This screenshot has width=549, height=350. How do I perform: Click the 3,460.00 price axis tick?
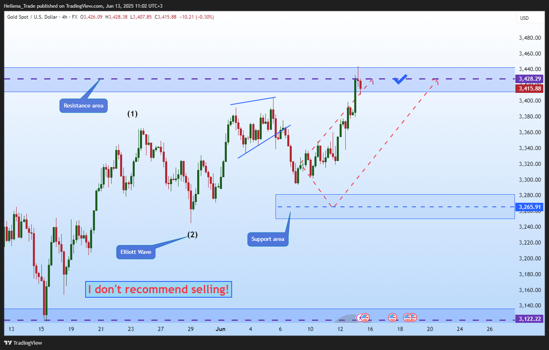click(x=530, y=54)
